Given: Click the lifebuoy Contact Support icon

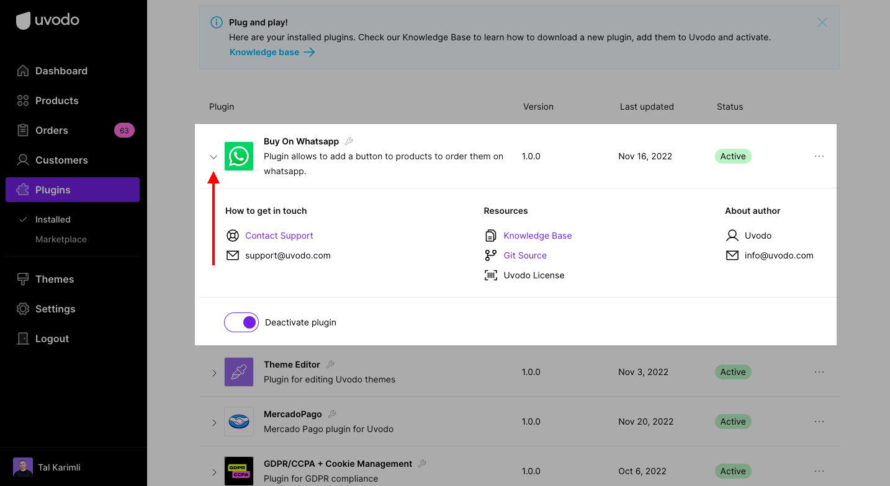Looking at the screenshot, I should point(233,236).
